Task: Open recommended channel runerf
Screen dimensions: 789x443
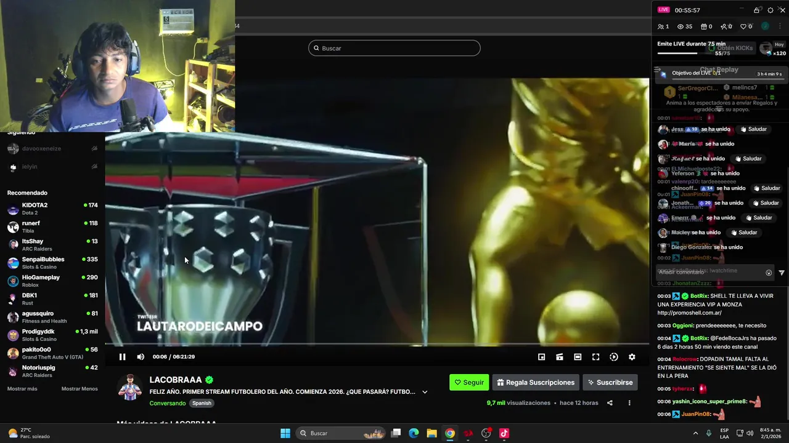Action: [x=52, y=226]
